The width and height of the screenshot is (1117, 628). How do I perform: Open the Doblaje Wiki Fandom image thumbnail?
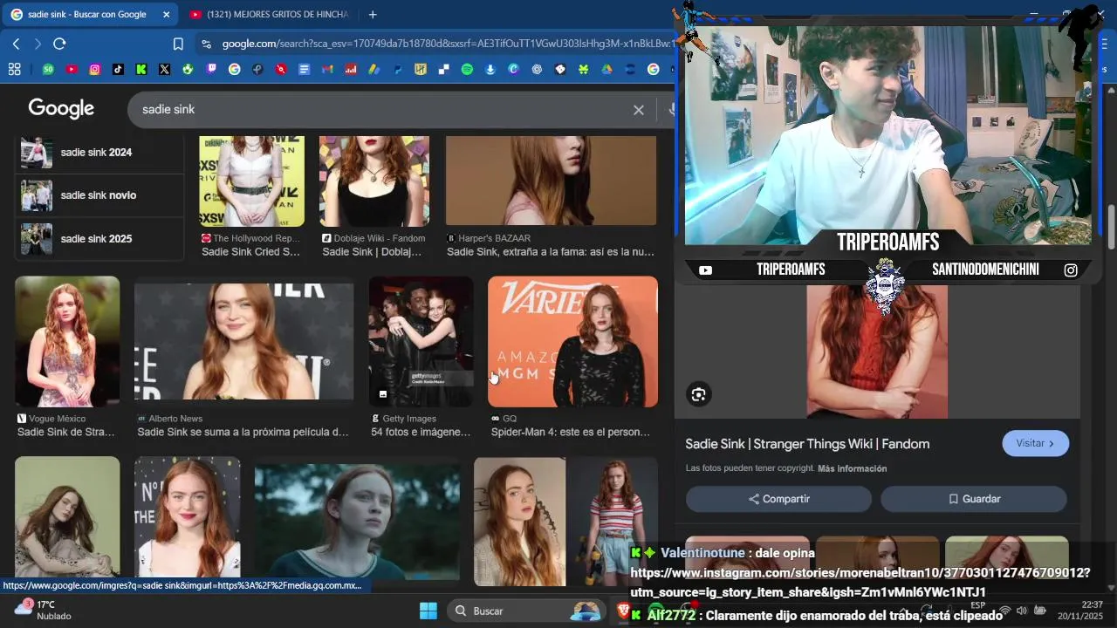click(x=374, y=181)
